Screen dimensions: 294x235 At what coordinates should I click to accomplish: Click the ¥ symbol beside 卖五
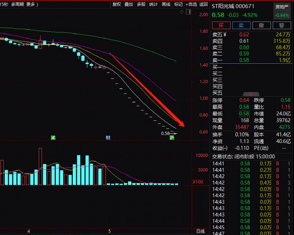click(x=225, y=35)
